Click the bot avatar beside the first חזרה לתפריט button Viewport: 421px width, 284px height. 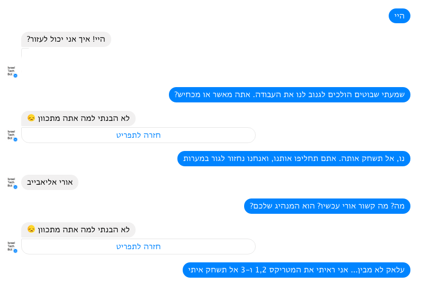click(x=11, y=135)
